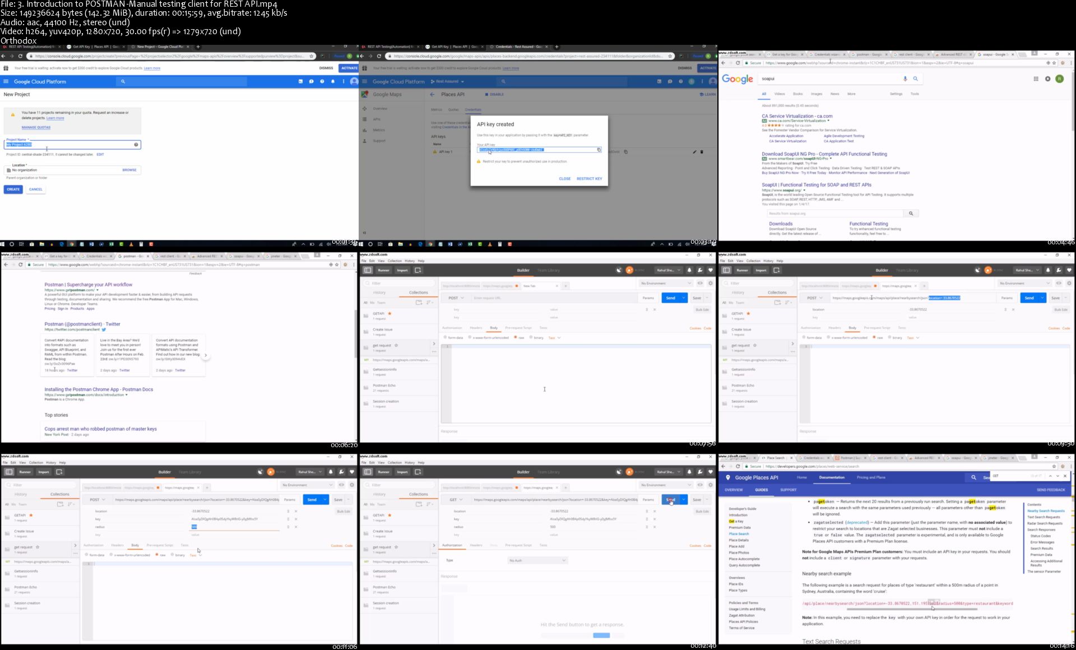The width and height of the screenshot is (1076, 650).
Task: Open Rest Assured project selector dropdown
Action: (x=448, y=81)
